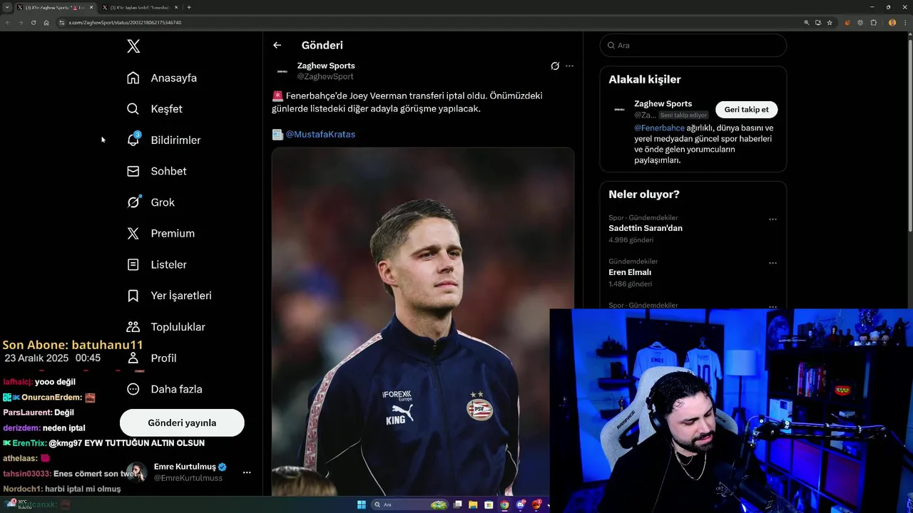Screen dimensions: 913x513
Task: Click the back arrow beside Gönderi
Action: coord(277,45)
